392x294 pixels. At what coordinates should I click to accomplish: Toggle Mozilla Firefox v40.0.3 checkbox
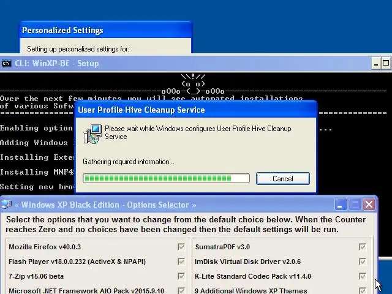181,247
